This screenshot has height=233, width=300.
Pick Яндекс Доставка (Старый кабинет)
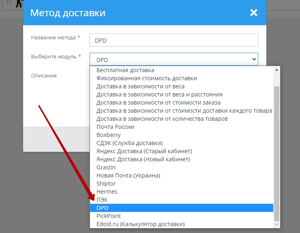point(144,151)
